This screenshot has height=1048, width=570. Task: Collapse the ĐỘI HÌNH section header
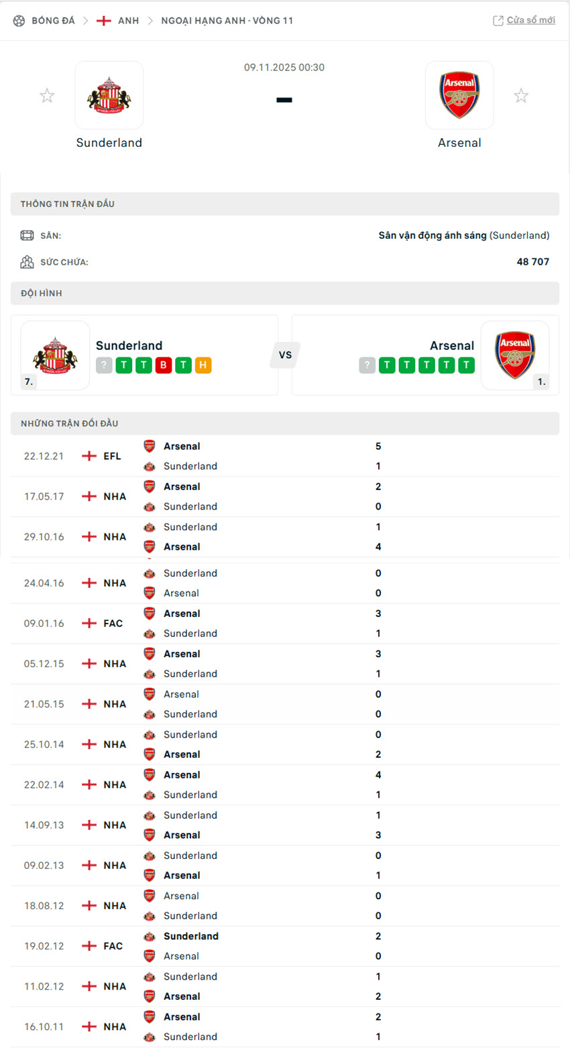(x=284, y=293)
